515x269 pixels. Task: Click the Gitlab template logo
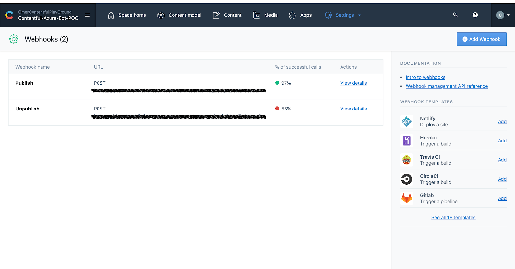407,198
